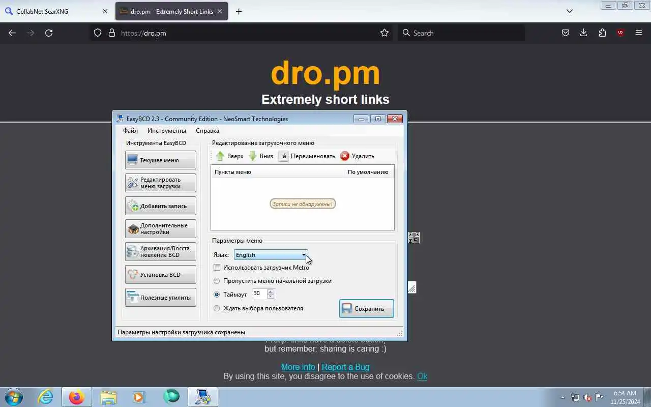
Task: Click the tracking protection shield icon
Action: 98,33
